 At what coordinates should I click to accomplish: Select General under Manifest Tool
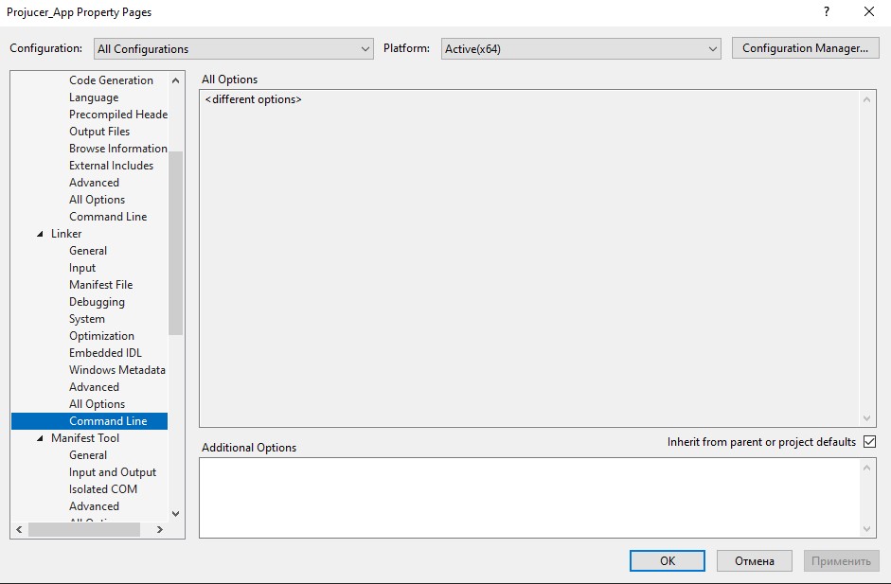[88, 455]
